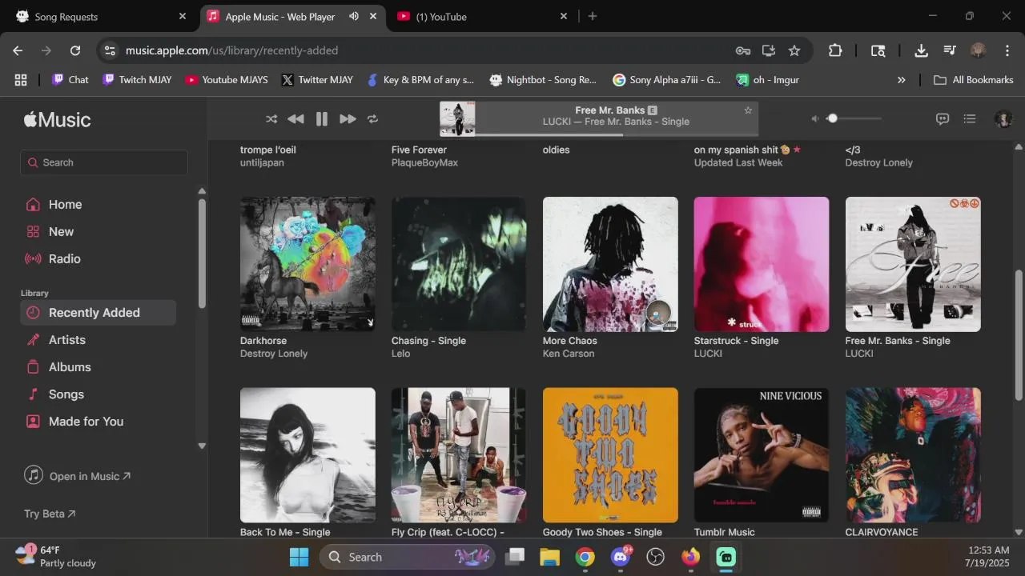Click the Ken Carson artist link

pyautogui.click(x=569, y=354)
